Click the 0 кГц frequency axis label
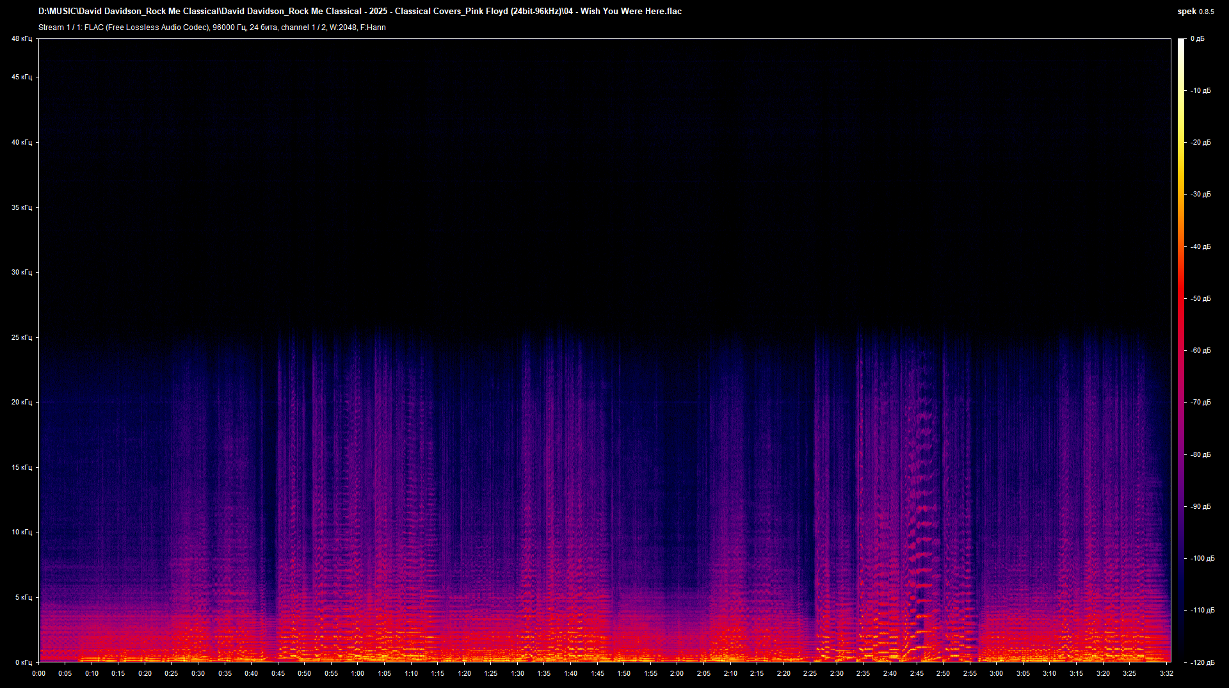 [x=24, y=662]
